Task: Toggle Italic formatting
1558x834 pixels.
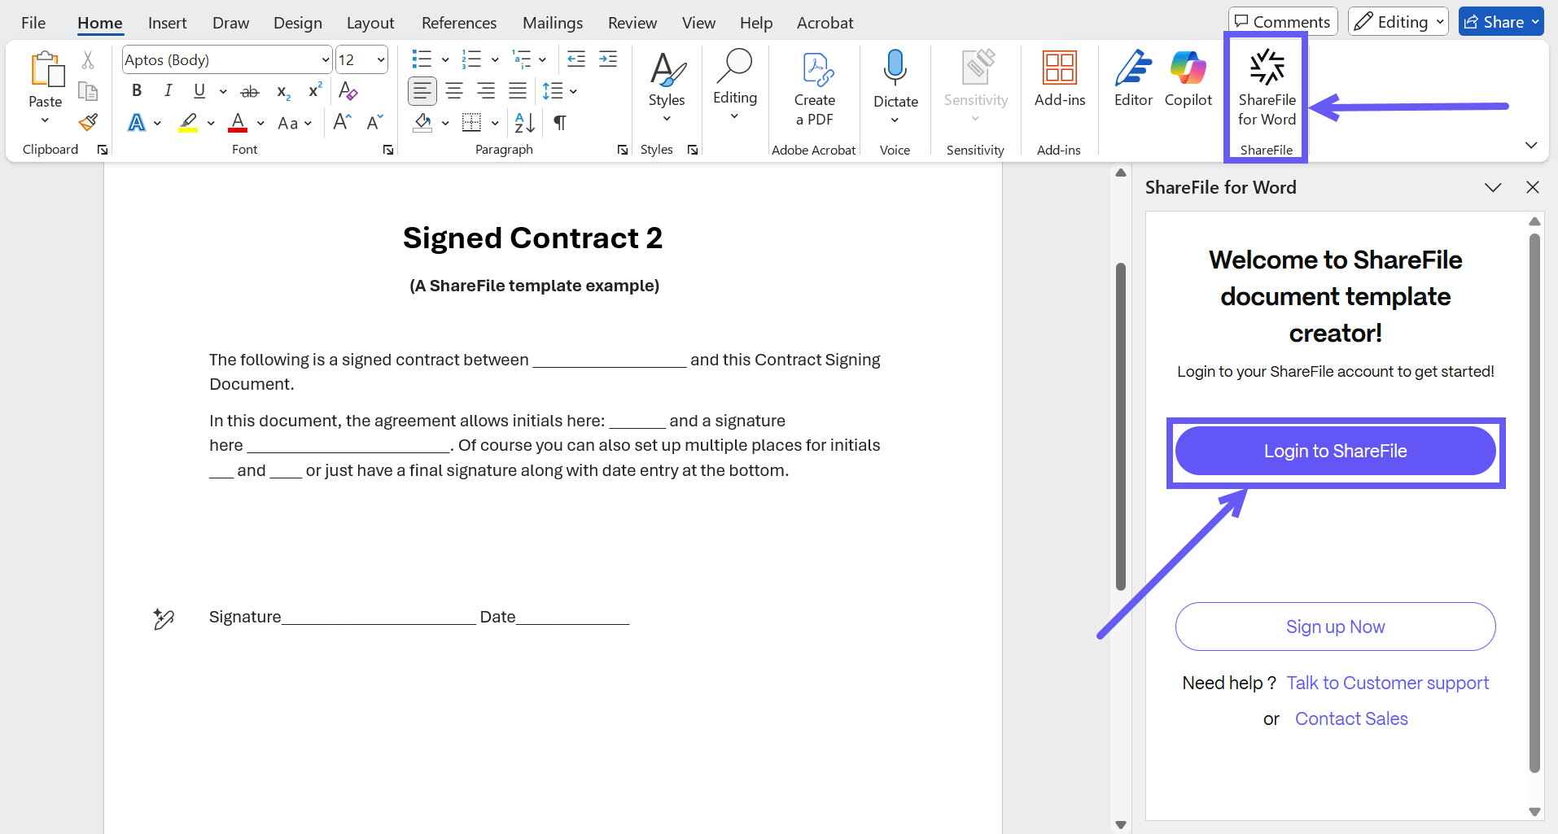Action: 168,91
